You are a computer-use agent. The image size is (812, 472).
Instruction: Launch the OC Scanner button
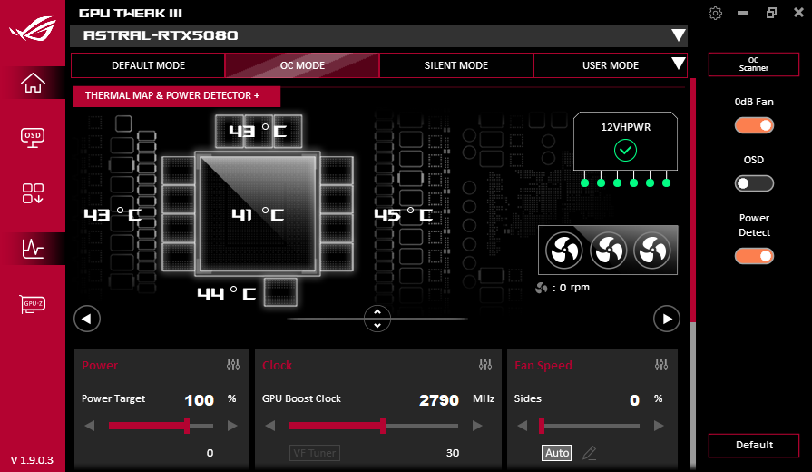point(754,64)
